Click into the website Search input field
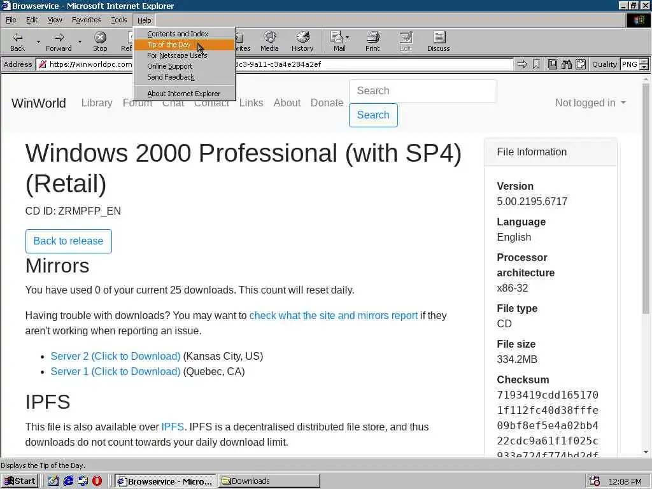Viewport: 652px width, 489px height. pyautogui.click(x=423, y=91)
